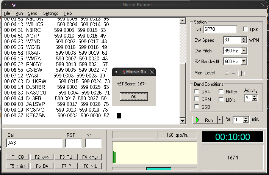Click the F2 <#> button
This screenshot has width=269, height=175.
click(x=42, y=157)
